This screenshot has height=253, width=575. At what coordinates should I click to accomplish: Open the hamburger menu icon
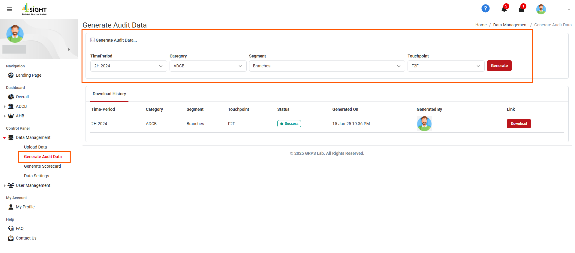(x=10, y=9)
